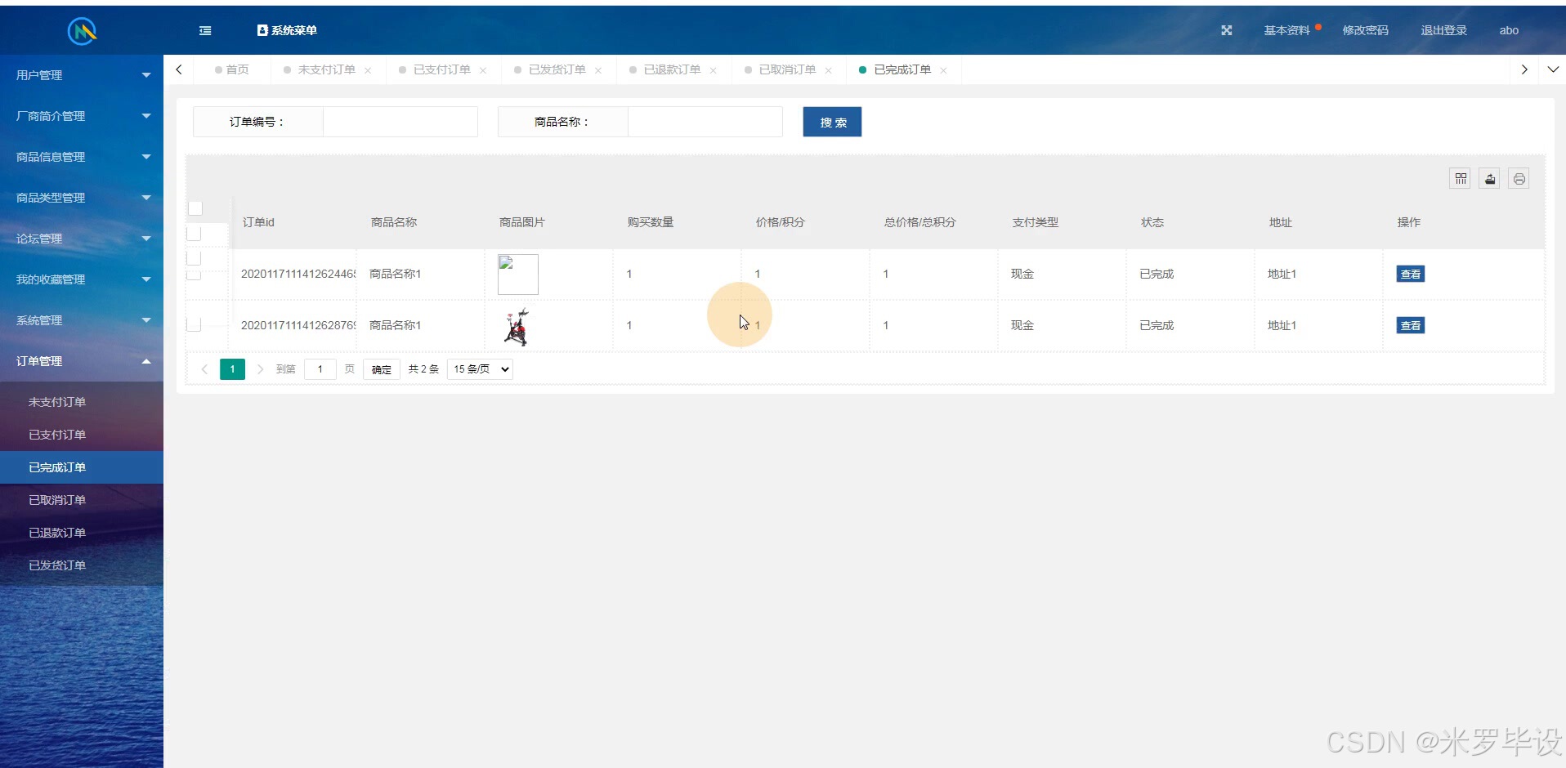Collapse 订单管理 menu

(x=82, y=361)
